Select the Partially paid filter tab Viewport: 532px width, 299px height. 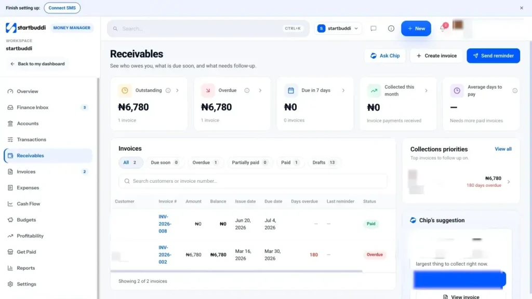(250, 162)
